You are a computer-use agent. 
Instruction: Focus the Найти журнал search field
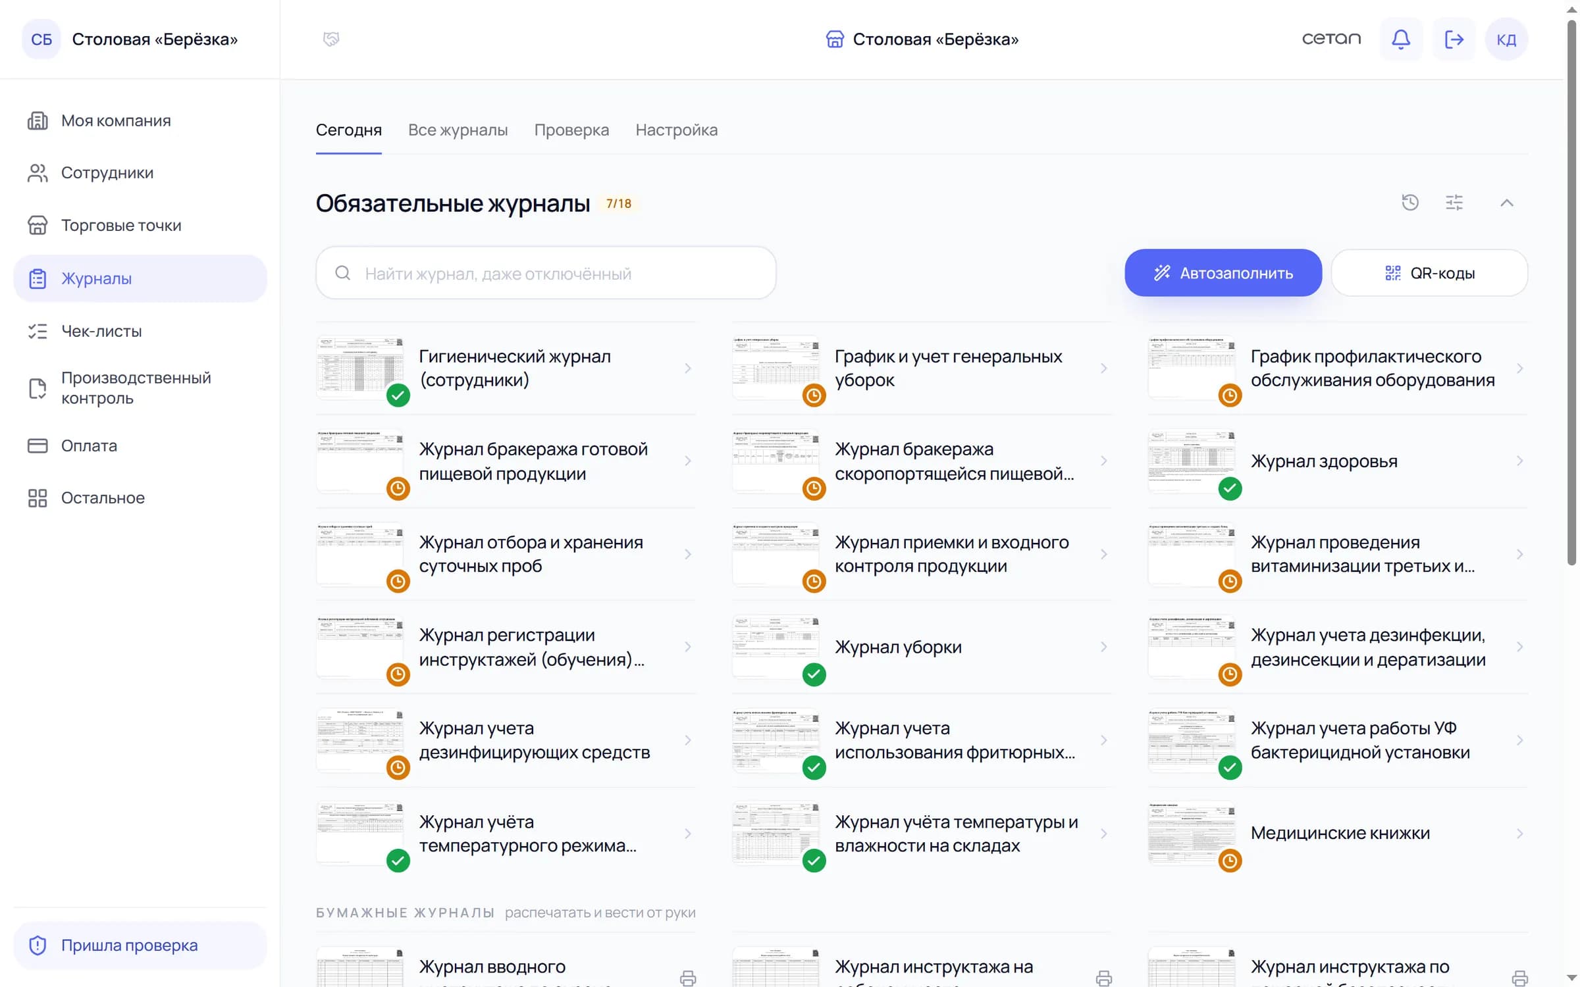coord(546,273)
